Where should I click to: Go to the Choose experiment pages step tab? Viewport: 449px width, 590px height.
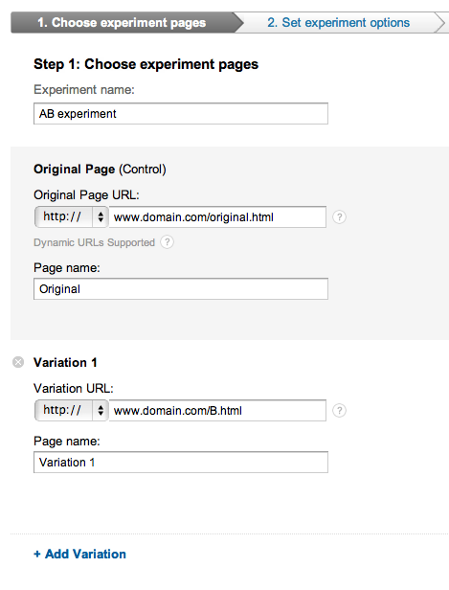[122, 23]
